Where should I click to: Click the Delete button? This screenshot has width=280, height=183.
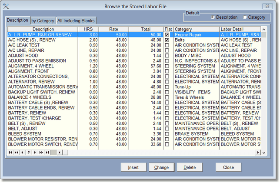(190, 167)
